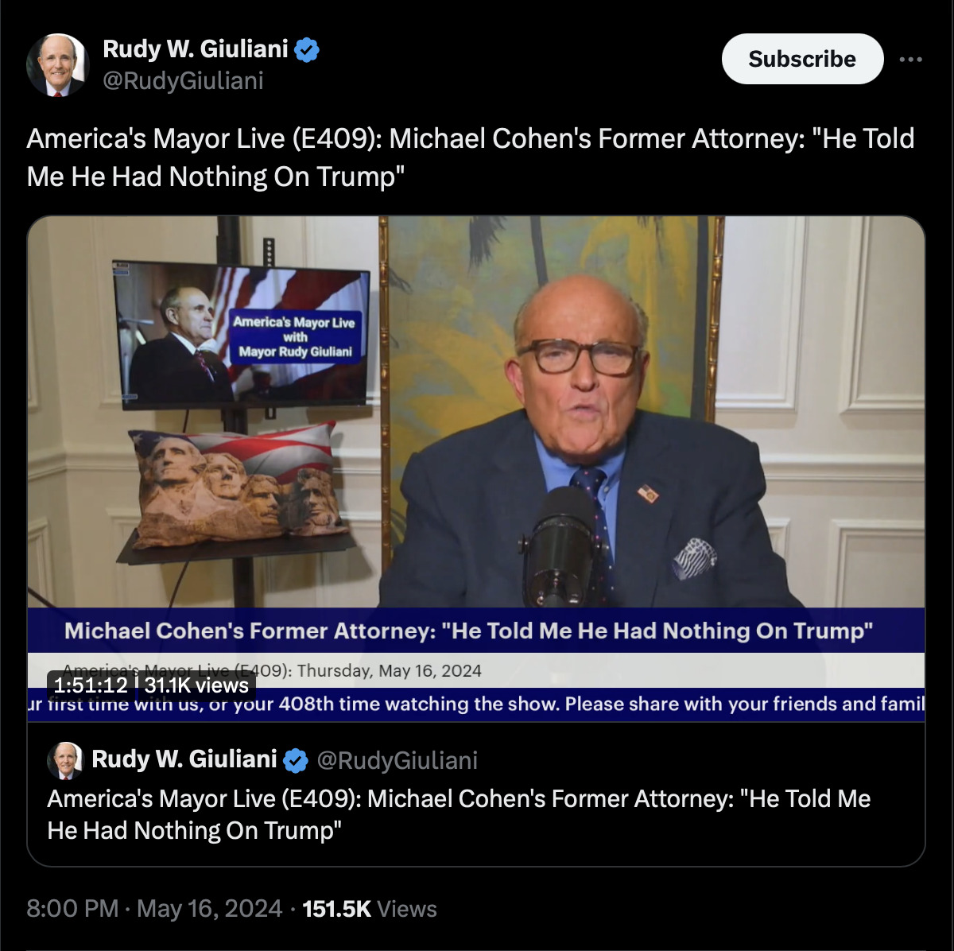This screenshot has height=951, width=954.
Task: Click the 8:00 PM · May 16, 2024 timestamp
Action: [154, 908]
